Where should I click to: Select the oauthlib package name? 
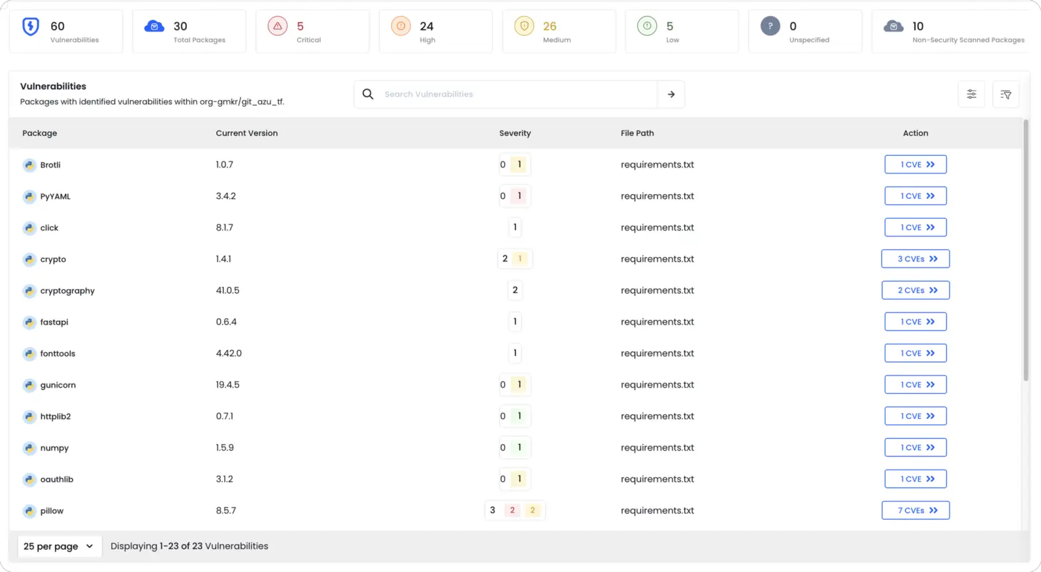(x=56, y=479)
